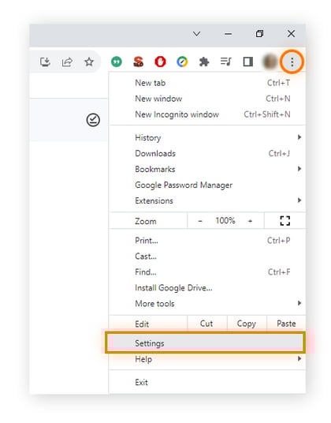Choose Print... from the menu
The image size is (331, 423).
coord(207,241)
